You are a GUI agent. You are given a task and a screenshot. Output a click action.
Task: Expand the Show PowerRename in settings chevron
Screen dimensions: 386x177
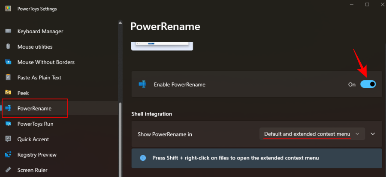click(373, 134)
